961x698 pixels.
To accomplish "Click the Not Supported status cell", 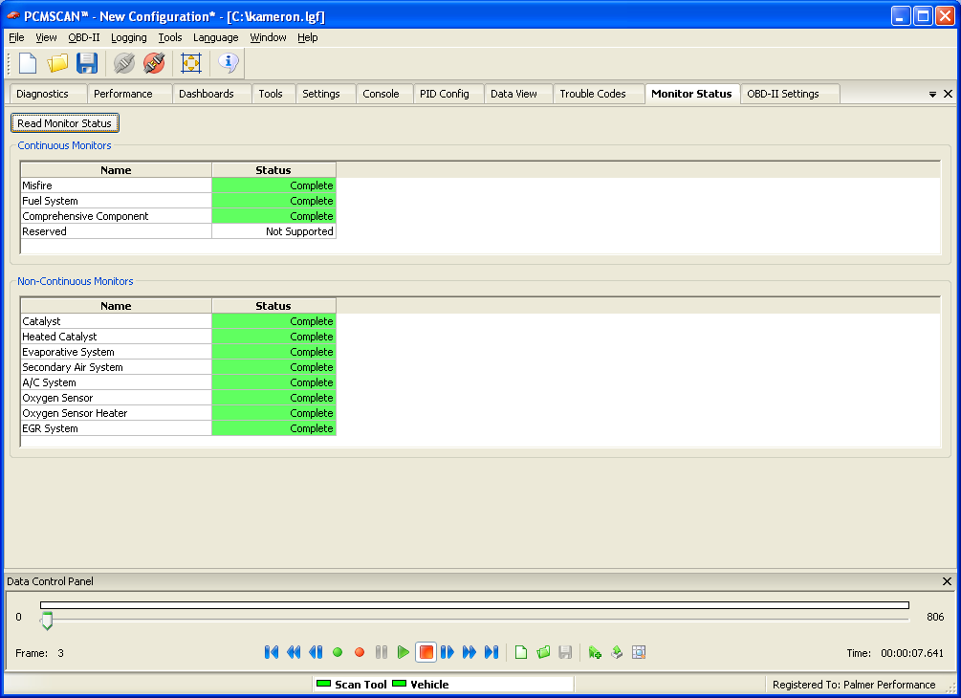I will [x=274, y=231].
